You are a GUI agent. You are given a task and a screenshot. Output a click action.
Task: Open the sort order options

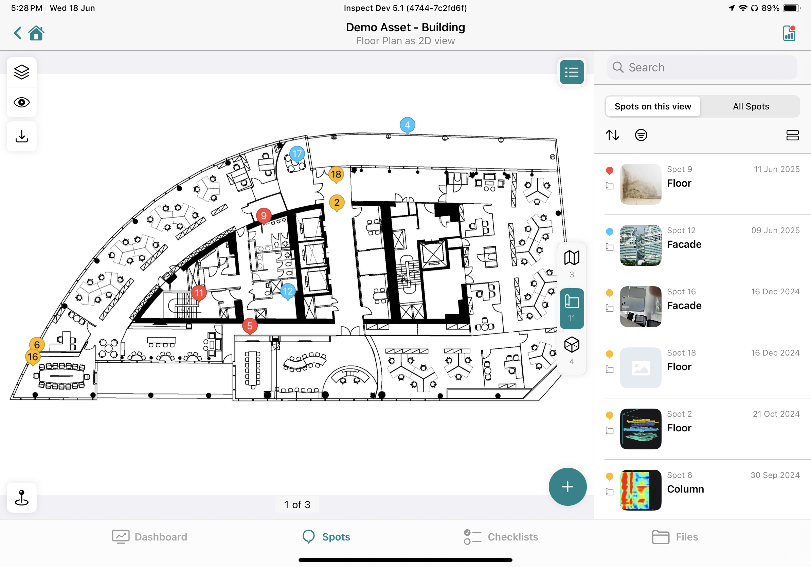click(612, 135)
